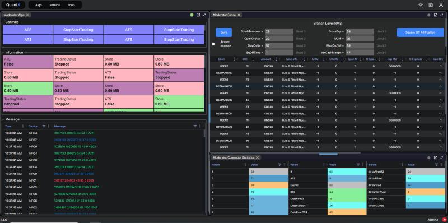
Task: Open the Time column menu
Action: (23, 126)
